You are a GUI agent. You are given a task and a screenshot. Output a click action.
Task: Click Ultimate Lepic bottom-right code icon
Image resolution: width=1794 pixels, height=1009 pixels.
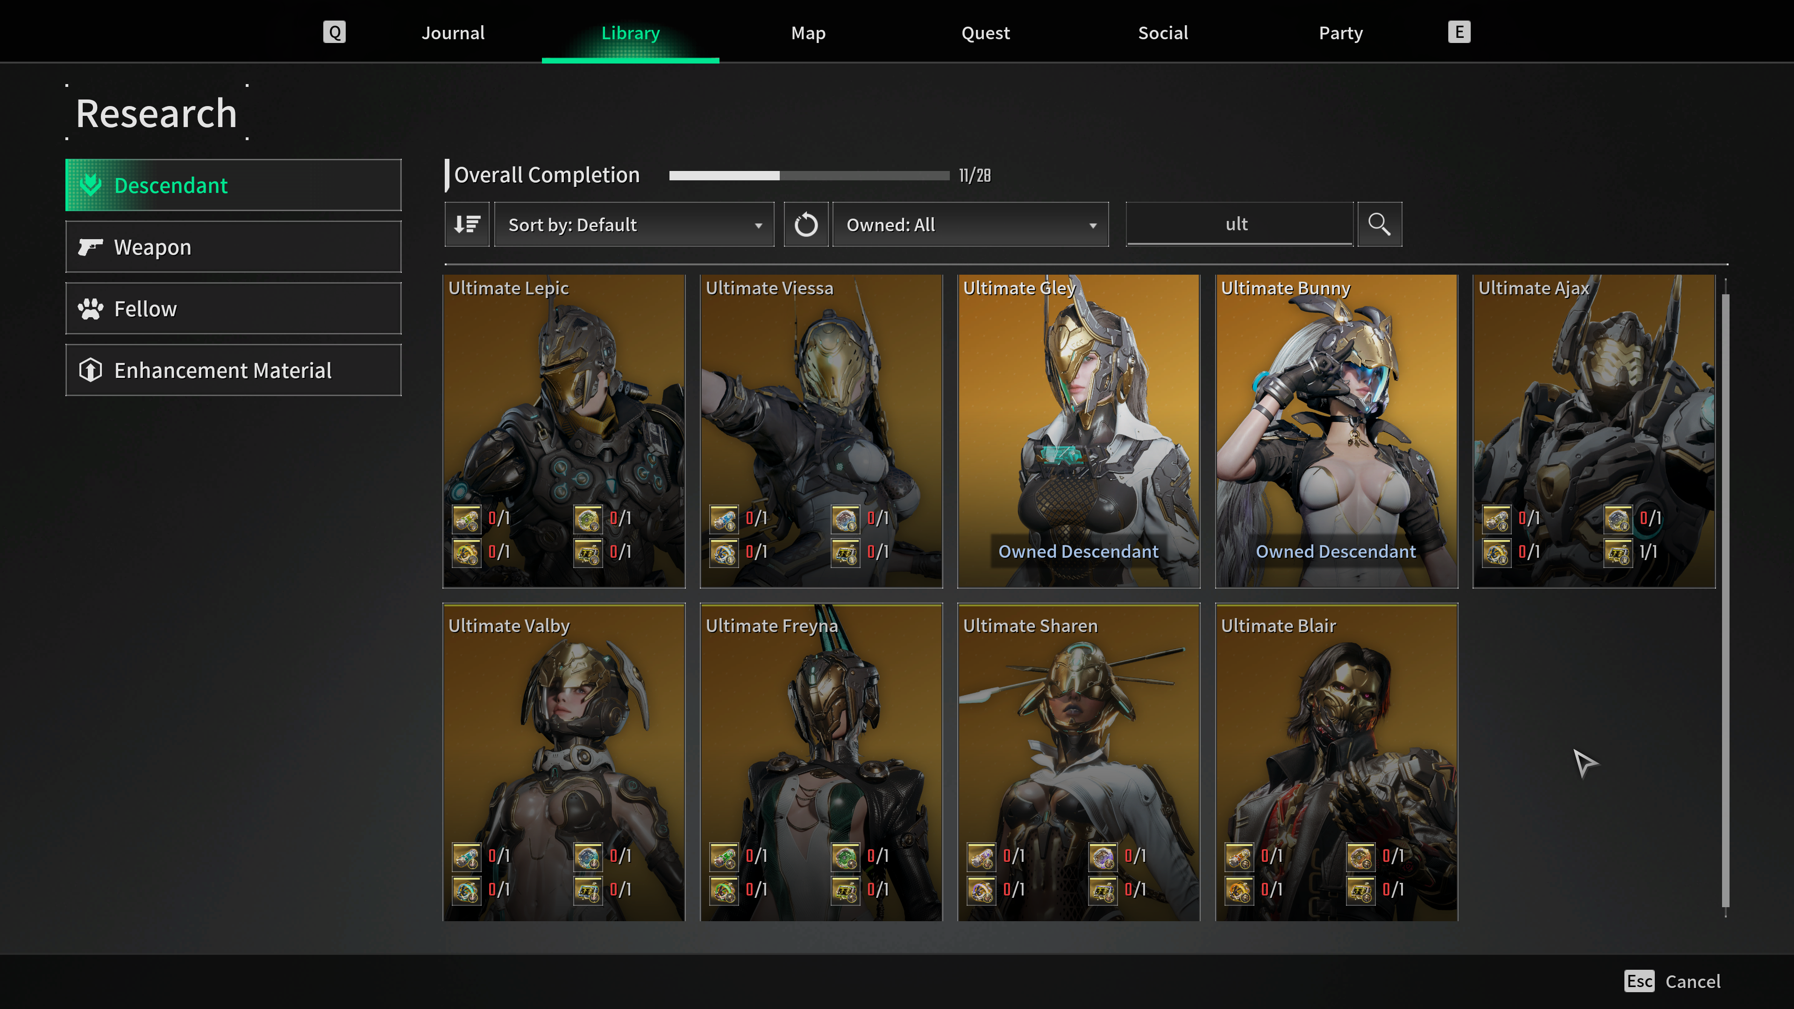[588, 552]
